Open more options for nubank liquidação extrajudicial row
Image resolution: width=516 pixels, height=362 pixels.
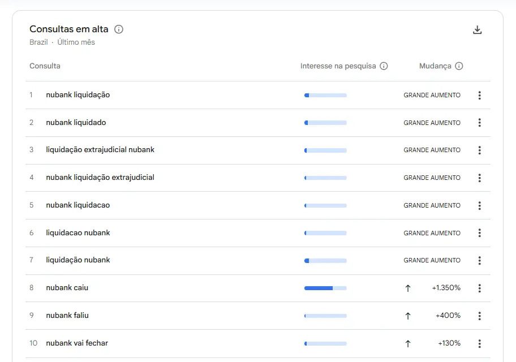pos(479,178)
